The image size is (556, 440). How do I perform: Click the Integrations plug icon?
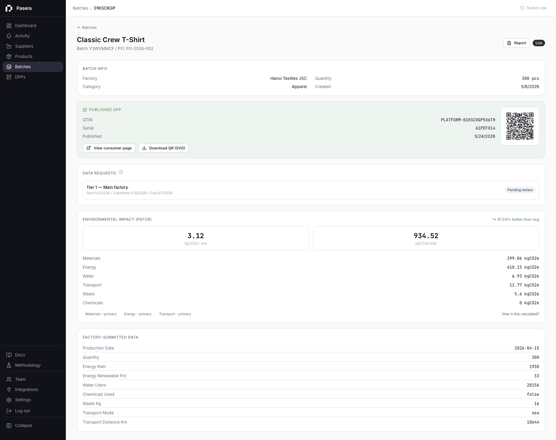coord(9,390)
